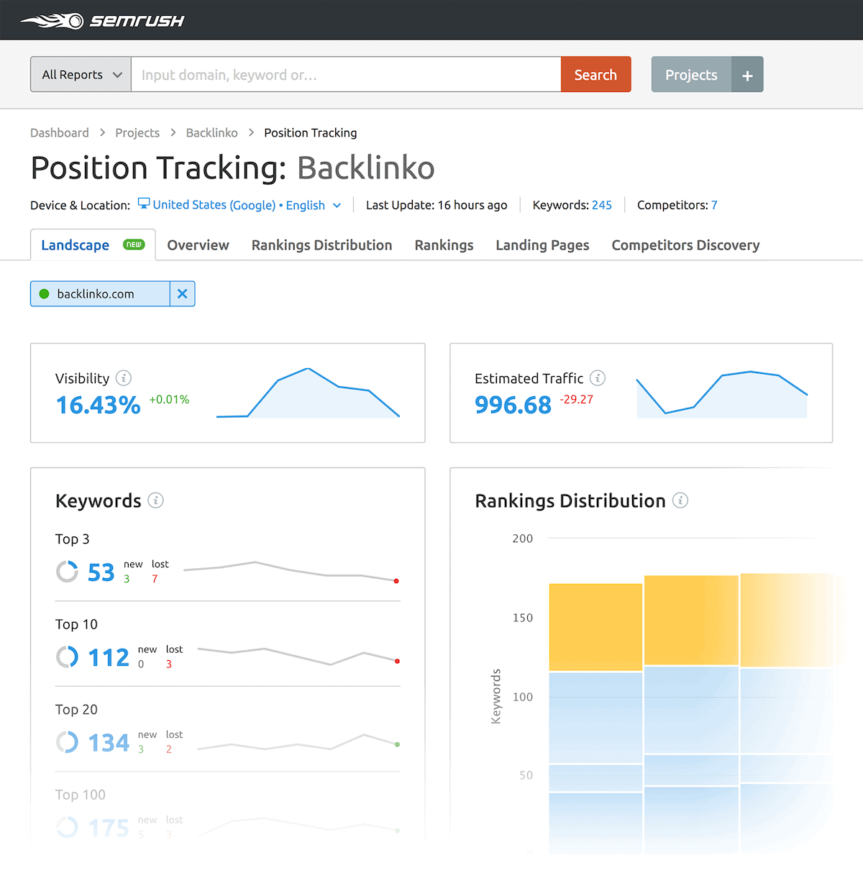Click the desktop device monitor icon
The image size is (863, 873).
(x=144, y=204)
